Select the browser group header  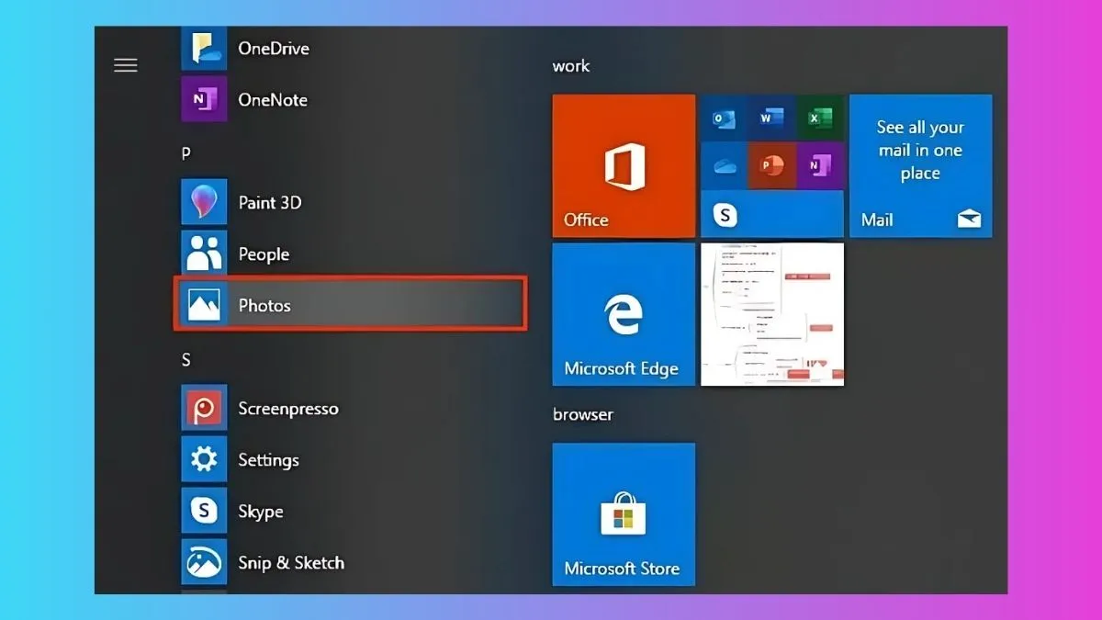point(582,414)
